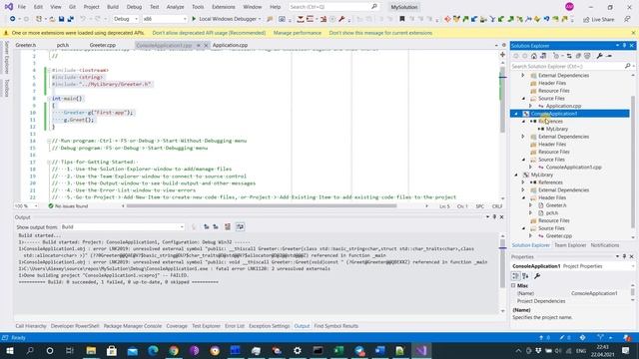
Task: Select MyLibrary under References
Action: click(x=557, y=129)
